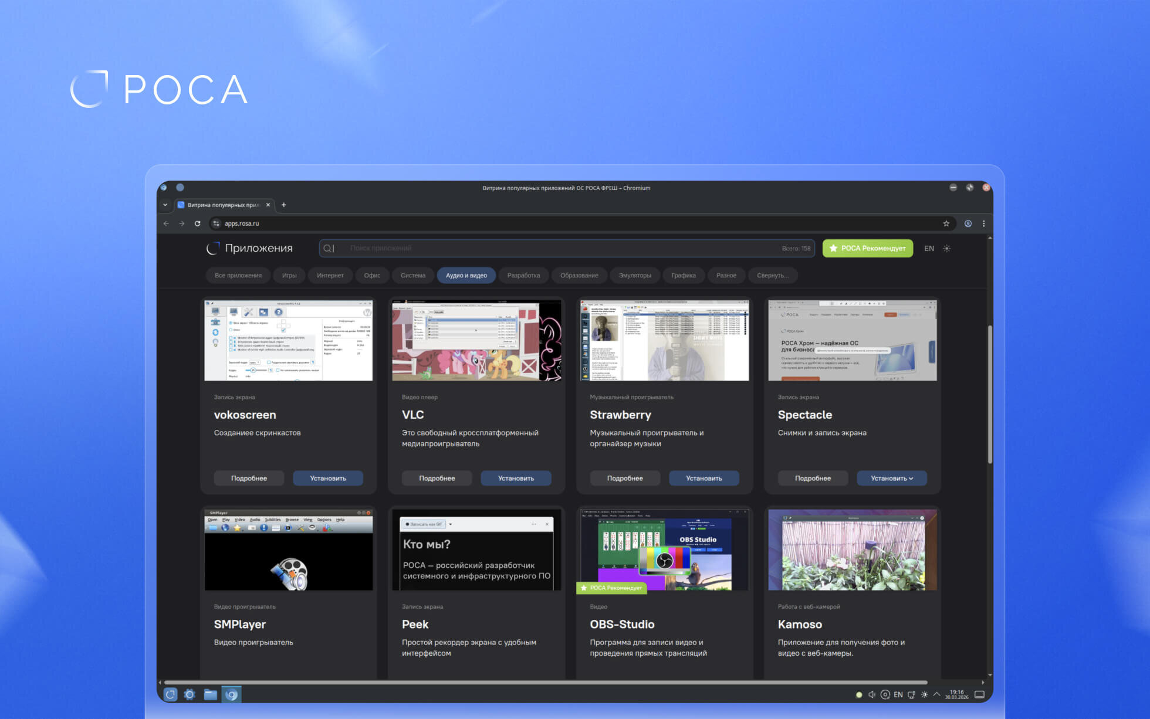Select the Игры category tab

pyautogui.click(x=289, y=276)
